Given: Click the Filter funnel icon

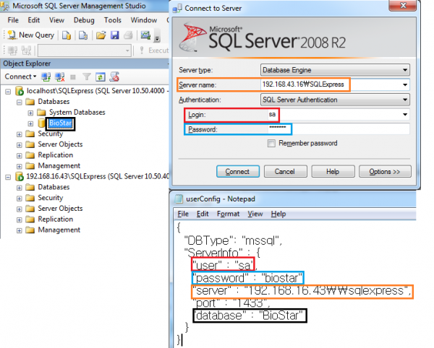Looking at the screenshot, I should point(85,77).
